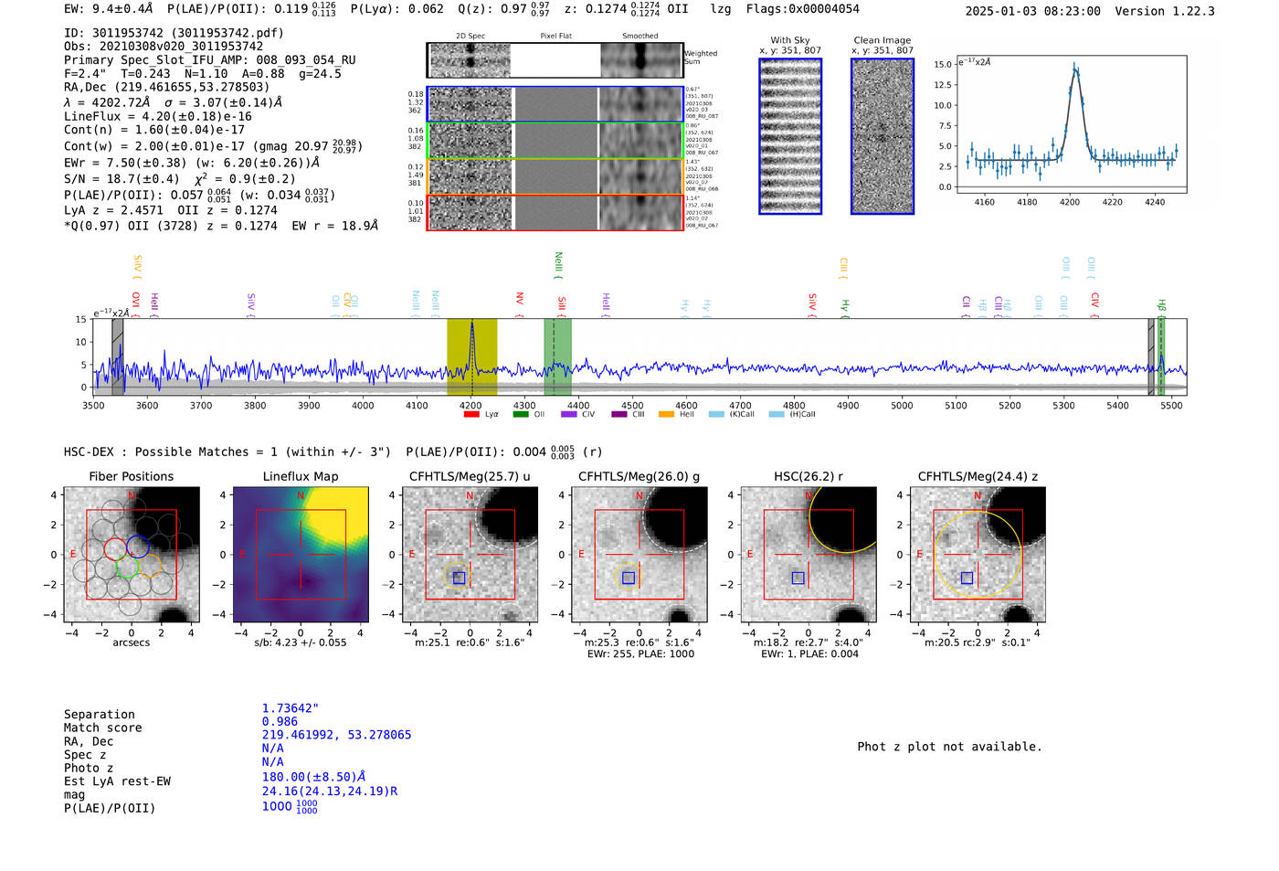Select the Lineflux Map panel
Viewport: 1279px width, 871px height.
tap(301, 555)
